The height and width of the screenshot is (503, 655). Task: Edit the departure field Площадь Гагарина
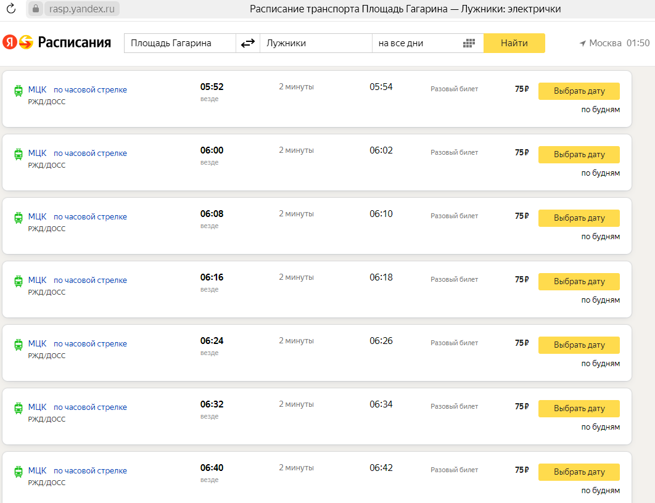[179, 43]
